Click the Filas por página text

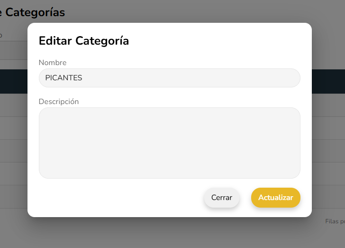coord(335,221)
